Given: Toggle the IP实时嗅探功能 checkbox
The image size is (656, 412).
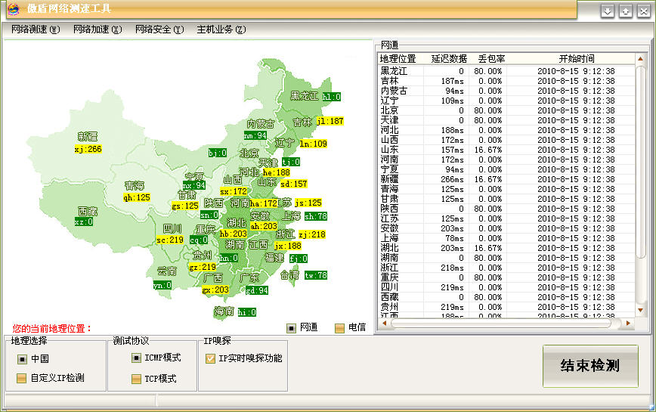Looking at the screenshot, I should coord(210,358).
